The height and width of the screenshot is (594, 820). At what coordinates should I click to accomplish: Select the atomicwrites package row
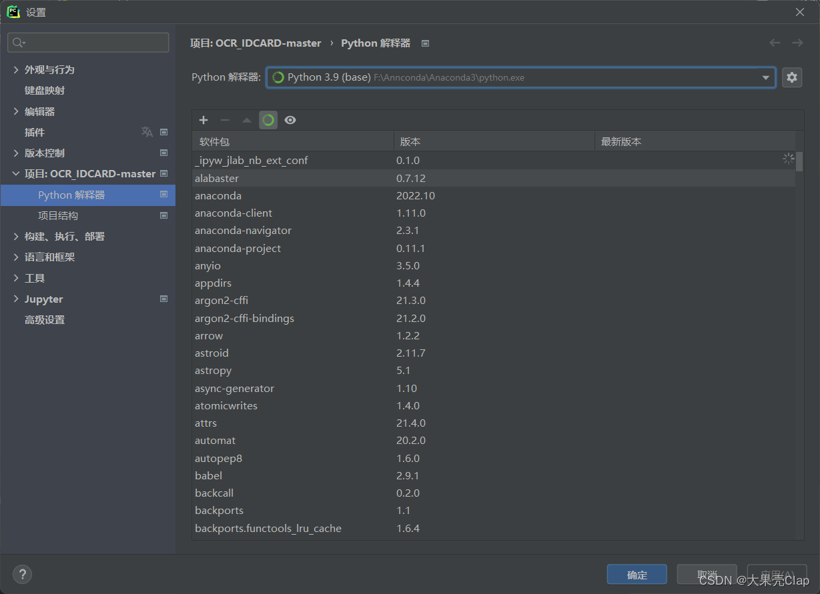pos(494,405)
